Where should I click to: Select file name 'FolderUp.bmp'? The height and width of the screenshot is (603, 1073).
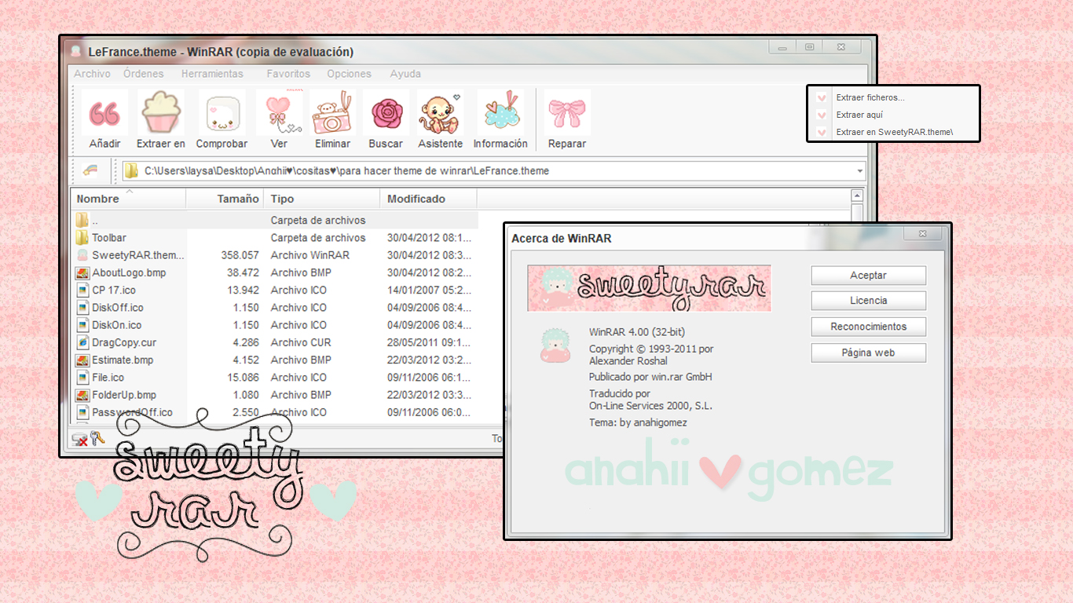[x=124, y=395]
